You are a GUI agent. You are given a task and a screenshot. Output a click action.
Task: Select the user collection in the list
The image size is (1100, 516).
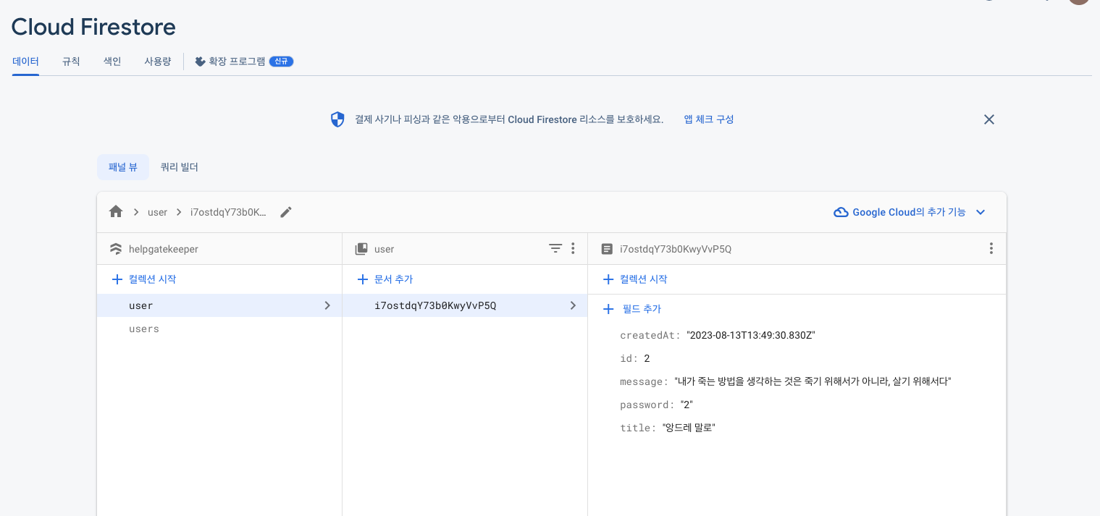(219, 305)
